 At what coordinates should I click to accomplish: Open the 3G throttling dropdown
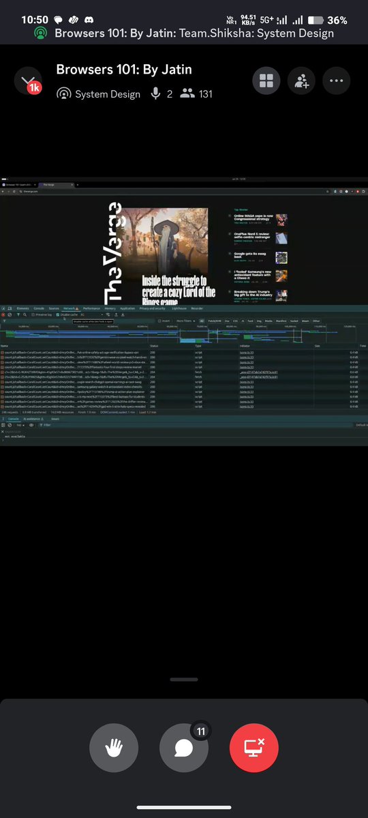pyautogui.click(x=92, y=315)
